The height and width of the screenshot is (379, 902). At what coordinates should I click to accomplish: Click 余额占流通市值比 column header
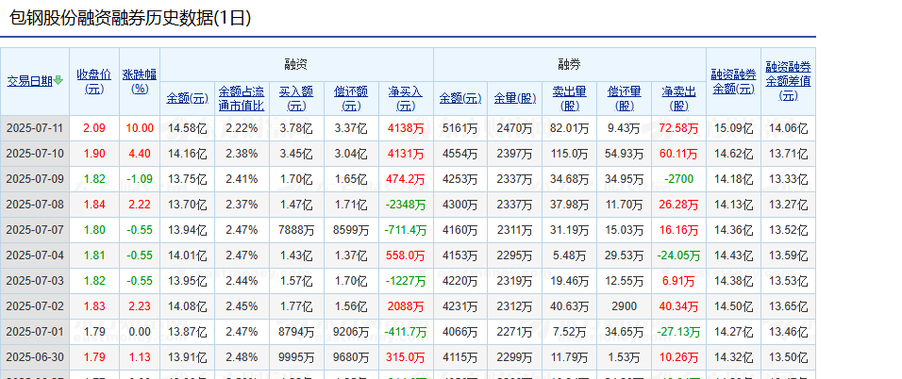click(x=242, y=98)
